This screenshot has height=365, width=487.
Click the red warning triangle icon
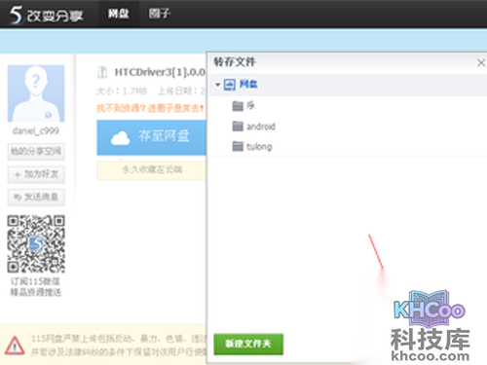(x=15, y=346)
